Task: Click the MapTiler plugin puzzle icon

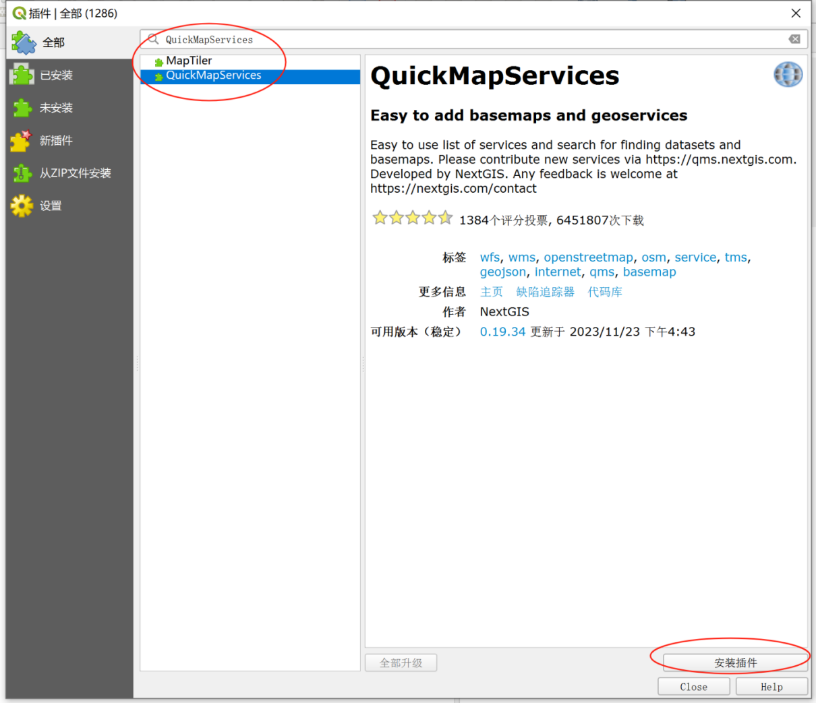Action: 159,62
